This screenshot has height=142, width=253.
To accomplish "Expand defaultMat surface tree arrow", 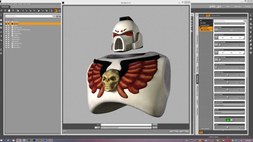I will [x=201, y=30].
